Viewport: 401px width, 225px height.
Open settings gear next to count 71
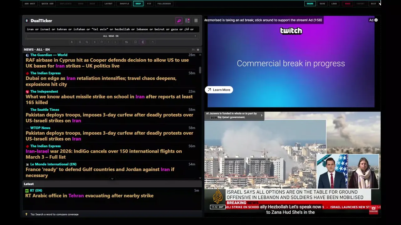(x=198, y=50)
